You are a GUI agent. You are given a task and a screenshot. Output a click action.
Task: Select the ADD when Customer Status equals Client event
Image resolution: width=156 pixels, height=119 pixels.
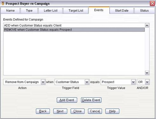(74, 25)
